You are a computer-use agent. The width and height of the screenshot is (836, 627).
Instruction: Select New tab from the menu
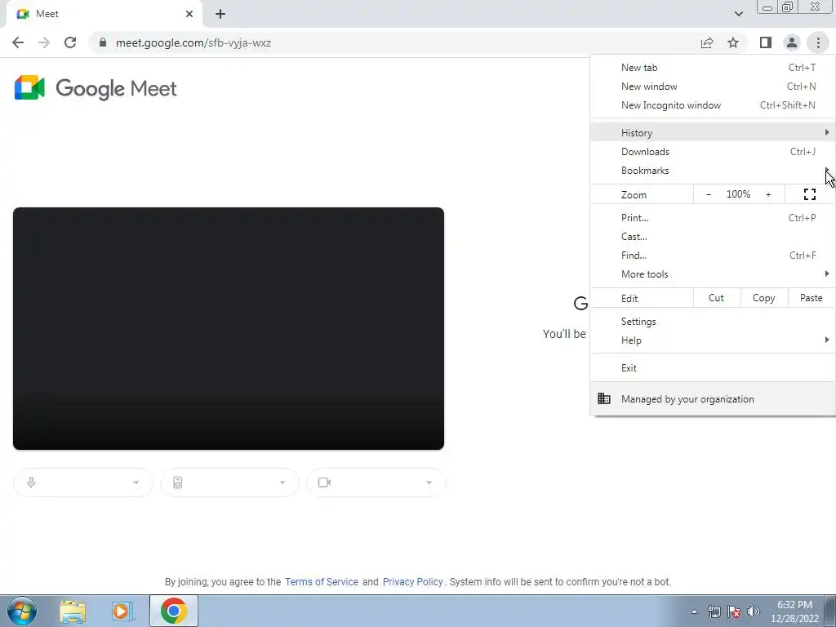(712, 68)
